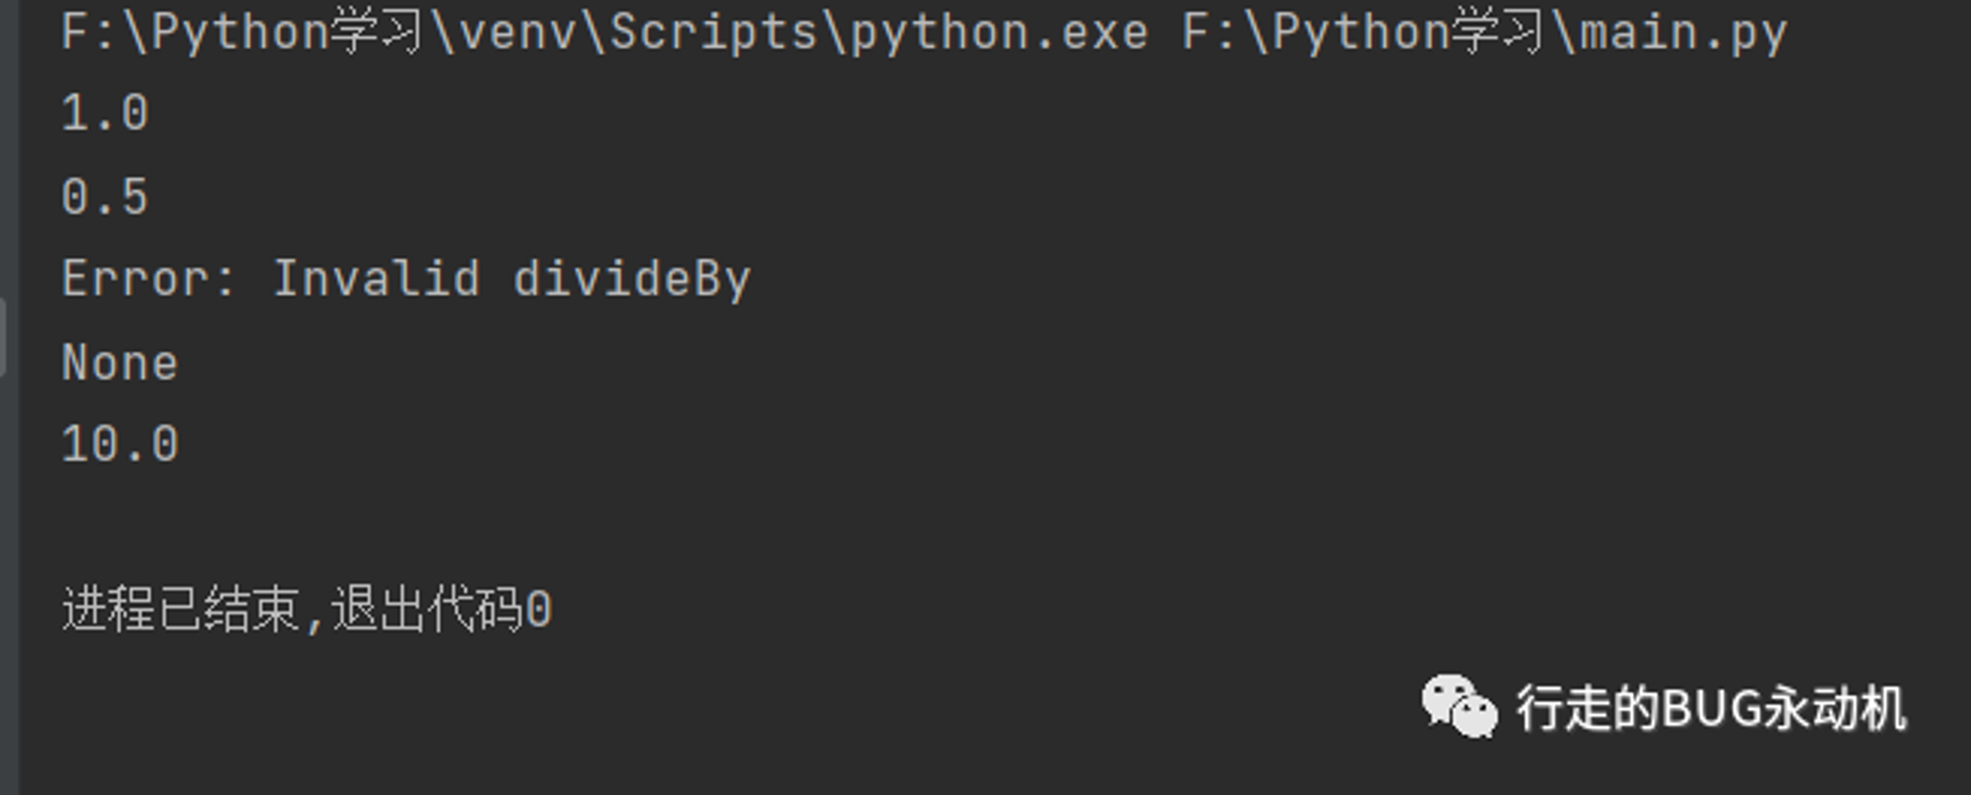This screenshot has height=795, width=1971.
Task: Click the small handle on left edge
Action: click(3, 337)
